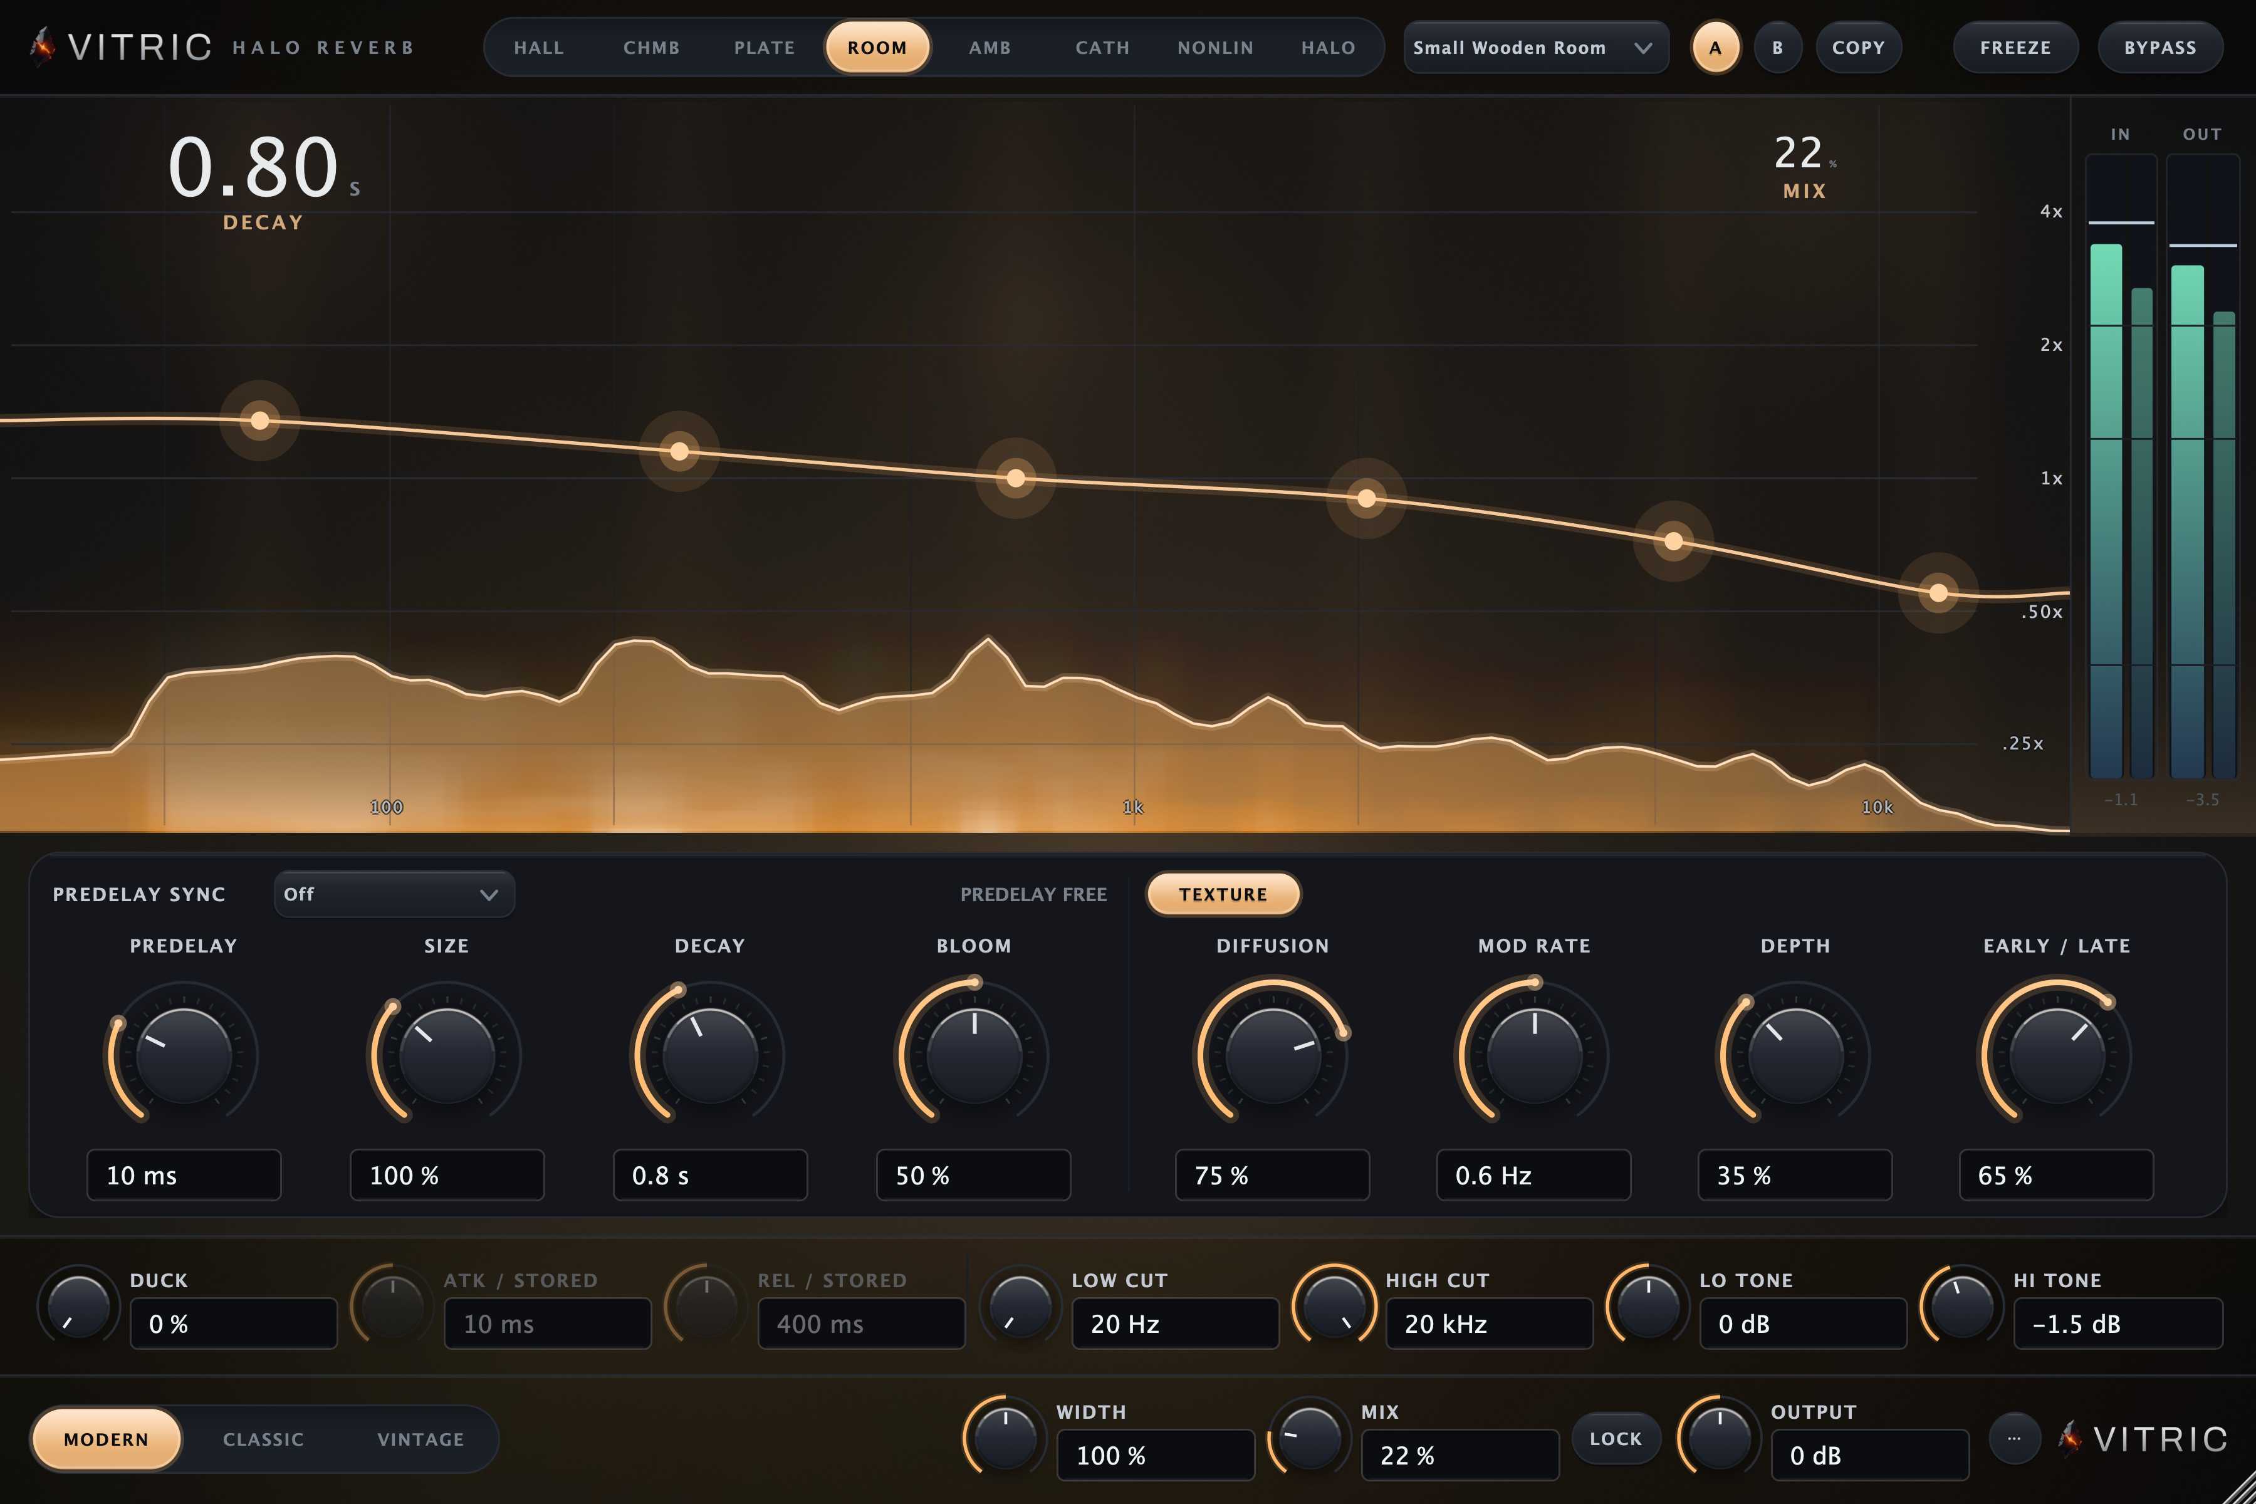Toggle the mix Lock button

click(1616, 1438)
